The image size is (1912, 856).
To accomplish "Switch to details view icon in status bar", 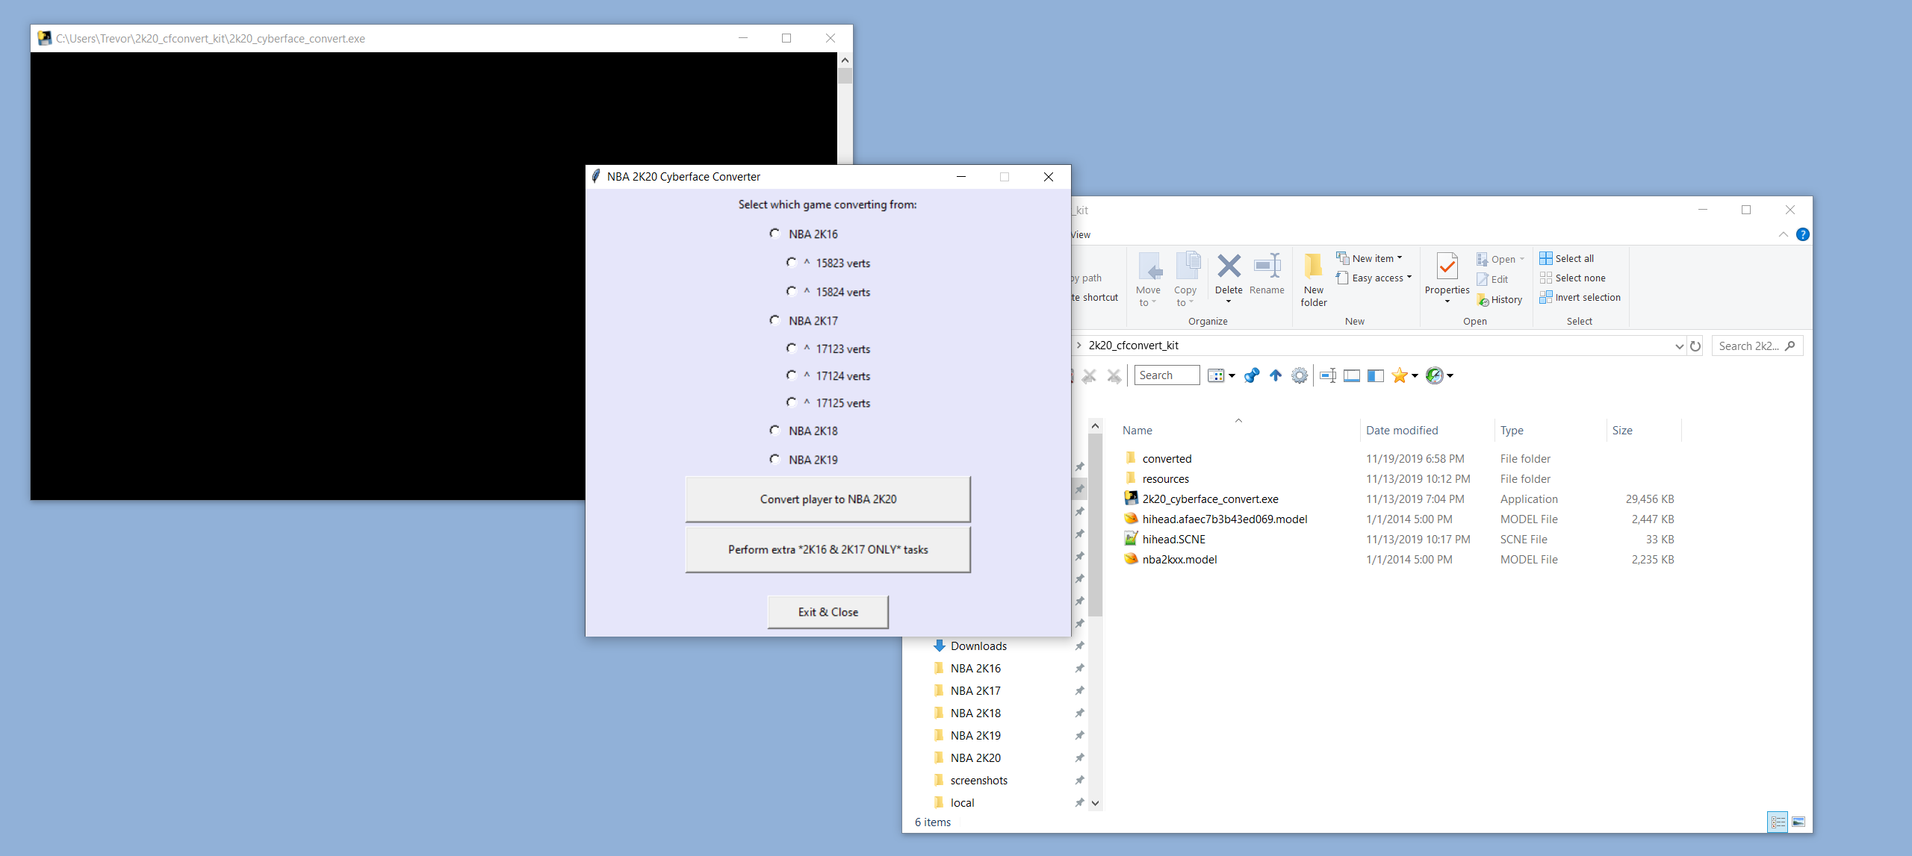I will pos(1778,822).
